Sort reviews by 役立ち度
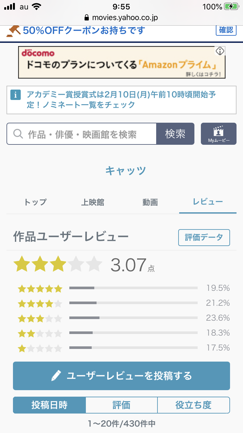243x433 pixels. (x=193, y=405)
